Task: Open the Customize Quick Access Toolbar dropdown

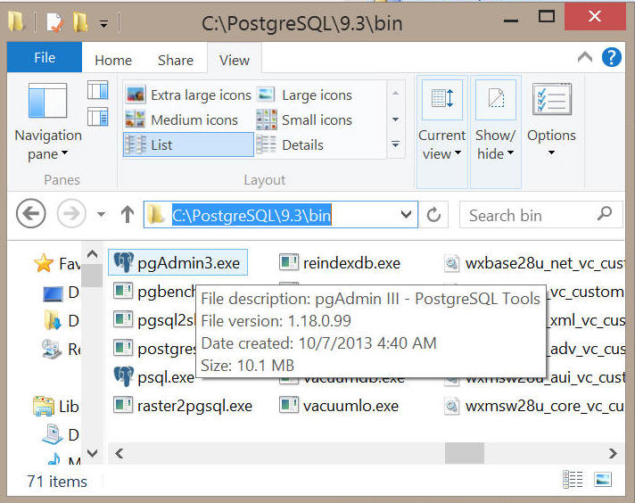Action: (x=104, y=24)
